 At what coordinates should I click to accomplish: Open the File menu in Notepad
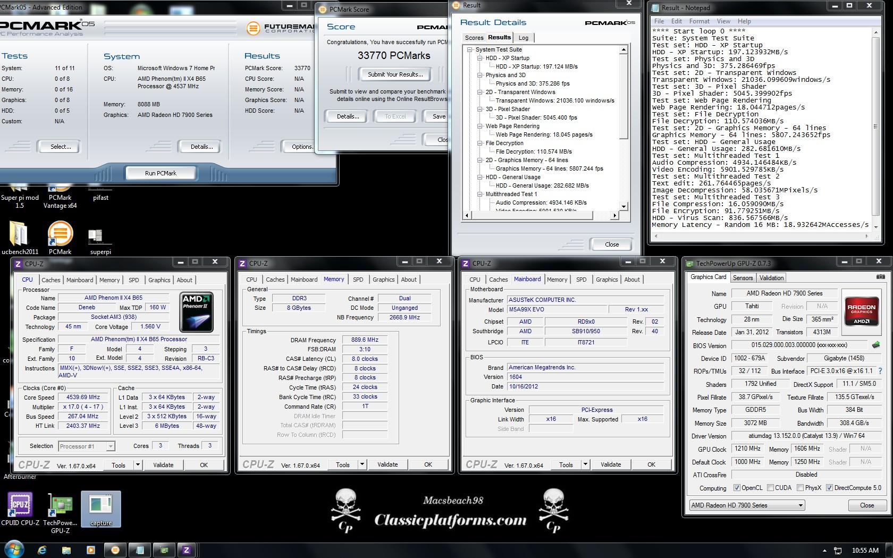(x=659, y=21)
